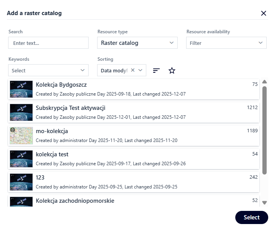The image size is (274, 231).
Task: Click the scrollbar down arrow
Action: (x=265, y=202)
